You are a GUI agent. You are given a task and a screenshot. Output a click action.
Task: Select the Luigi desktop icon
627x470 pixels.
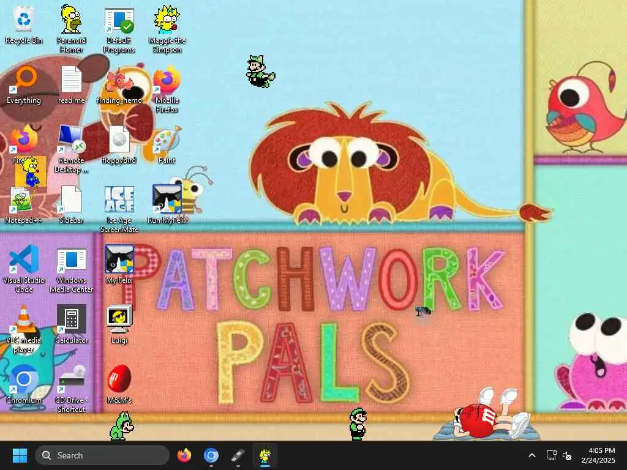119,324
